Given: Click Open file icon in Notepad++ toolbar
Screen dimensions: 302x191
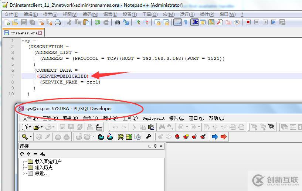Looking at the screenshot, I should (x=15, y=22).
